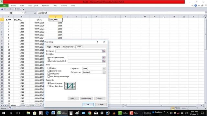Open Settings gear from taskbar
Viewport: 207px width, 116px height.
(102, 113)
